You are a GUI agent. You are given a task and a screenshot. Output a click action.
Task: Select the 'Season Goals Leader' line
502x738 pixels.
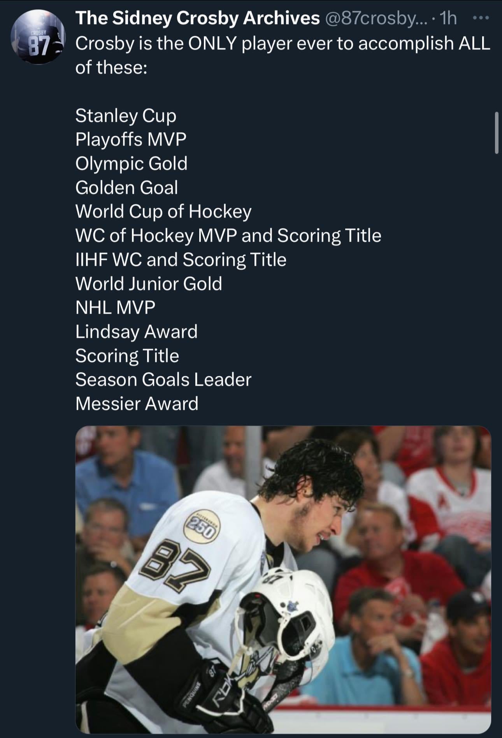pyautogui.click(x=163, y=380)
